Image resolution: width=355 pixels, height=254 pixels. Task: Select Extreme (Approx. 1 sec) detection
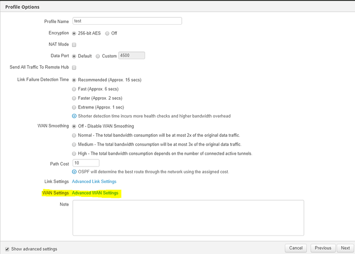[x=75, y=107]
